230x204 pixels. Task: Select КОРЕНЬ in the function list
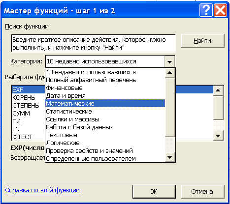(x=29, y=98)
